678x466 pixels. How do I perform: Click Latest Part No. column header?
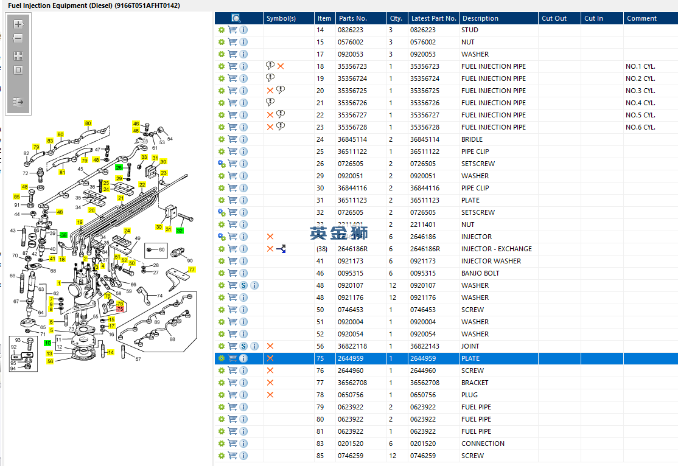point(433,18)
